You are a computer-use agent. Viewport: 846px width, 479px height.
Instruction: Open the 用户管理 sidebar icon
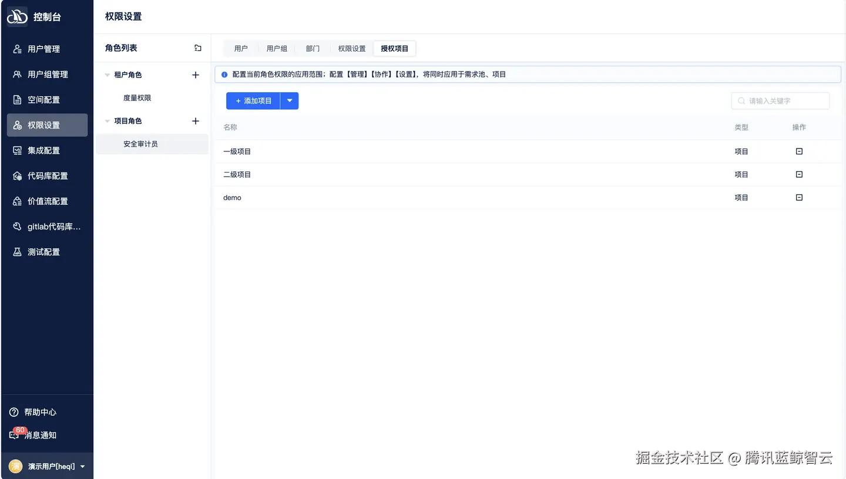coord(16,49)
